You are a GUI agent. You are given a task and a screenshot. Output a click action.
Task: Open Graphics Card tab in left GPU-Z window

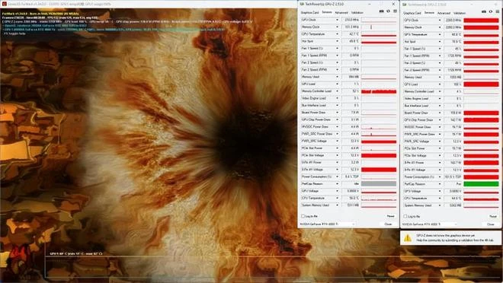point(309,12)
